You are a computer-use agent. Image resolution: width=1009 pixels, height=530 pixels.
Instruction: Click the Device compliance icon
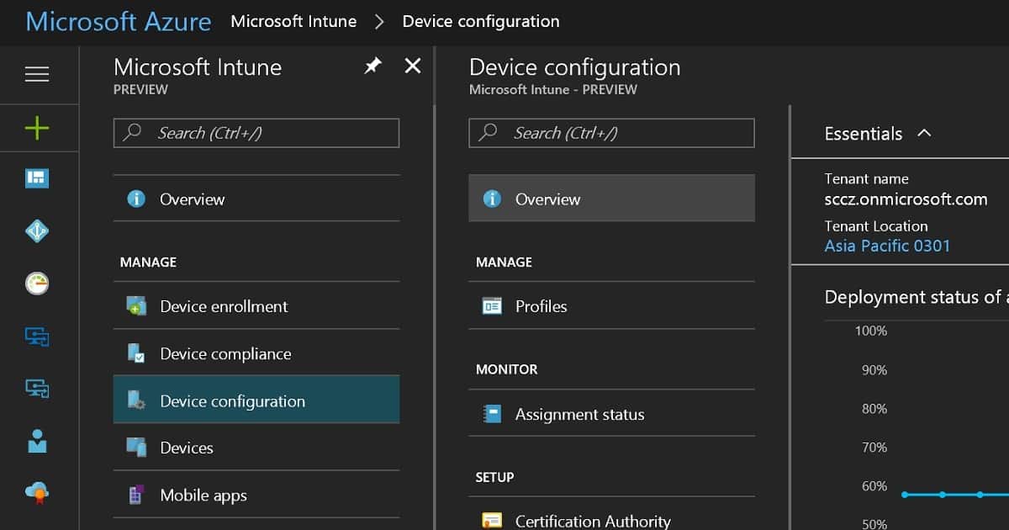(x=136, y=353)
